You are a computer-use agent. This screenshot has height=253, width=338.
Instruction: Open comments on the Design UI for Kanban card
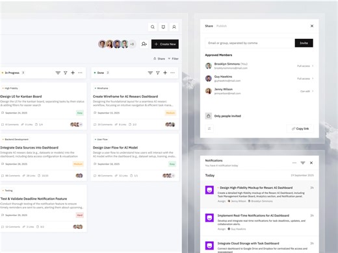pyautogui.click(x=10, y=125)
